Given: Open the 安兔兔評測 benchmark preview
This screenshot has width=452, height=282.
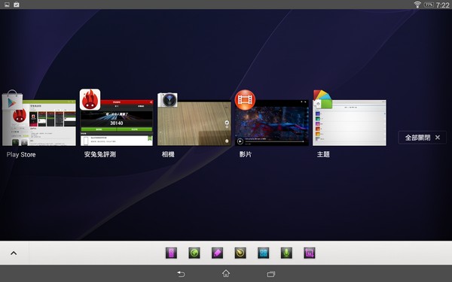Looking at the screenshot, I should [117, 123].
